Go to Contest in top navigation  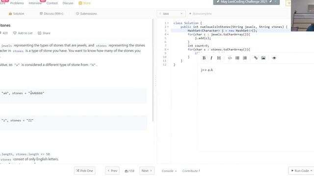52,3
